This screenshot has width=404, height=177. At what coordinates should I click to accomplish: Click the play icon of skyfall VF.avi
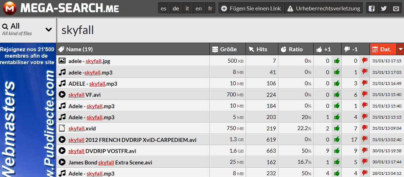coord(62,95)
